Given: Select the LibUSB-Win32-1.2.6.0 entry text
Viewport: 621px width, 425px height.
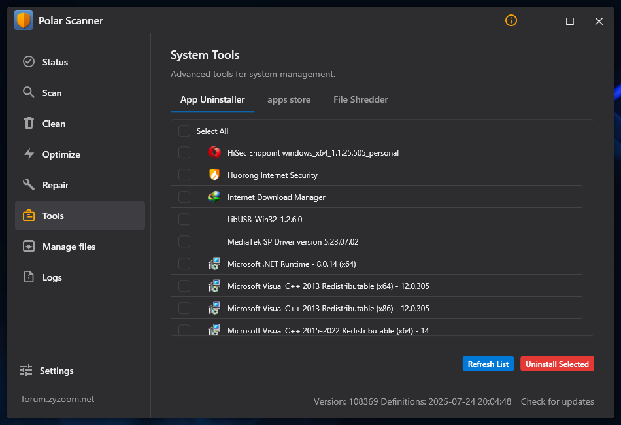Looking at the screenshot, I should 265,220.
